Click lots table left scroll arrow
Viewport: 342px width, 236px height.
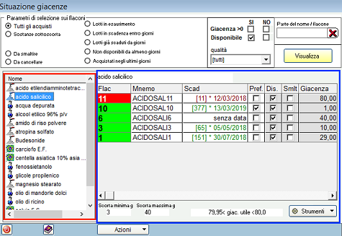pyautogui.click(x=100, y=196)
